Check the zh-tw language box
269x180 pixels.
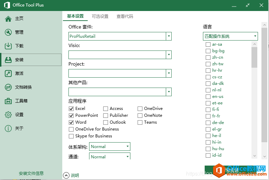[208, 64]
